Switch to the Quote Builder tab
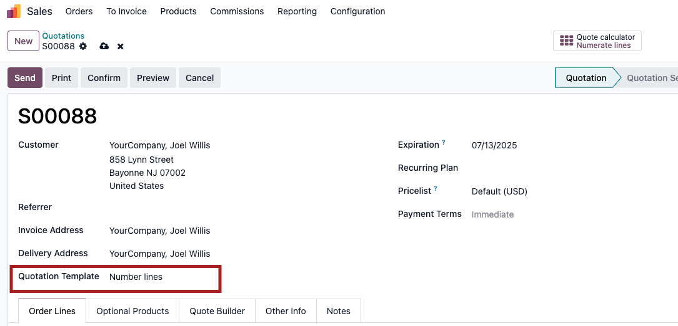678x326 pixels. tap(217, 311)
